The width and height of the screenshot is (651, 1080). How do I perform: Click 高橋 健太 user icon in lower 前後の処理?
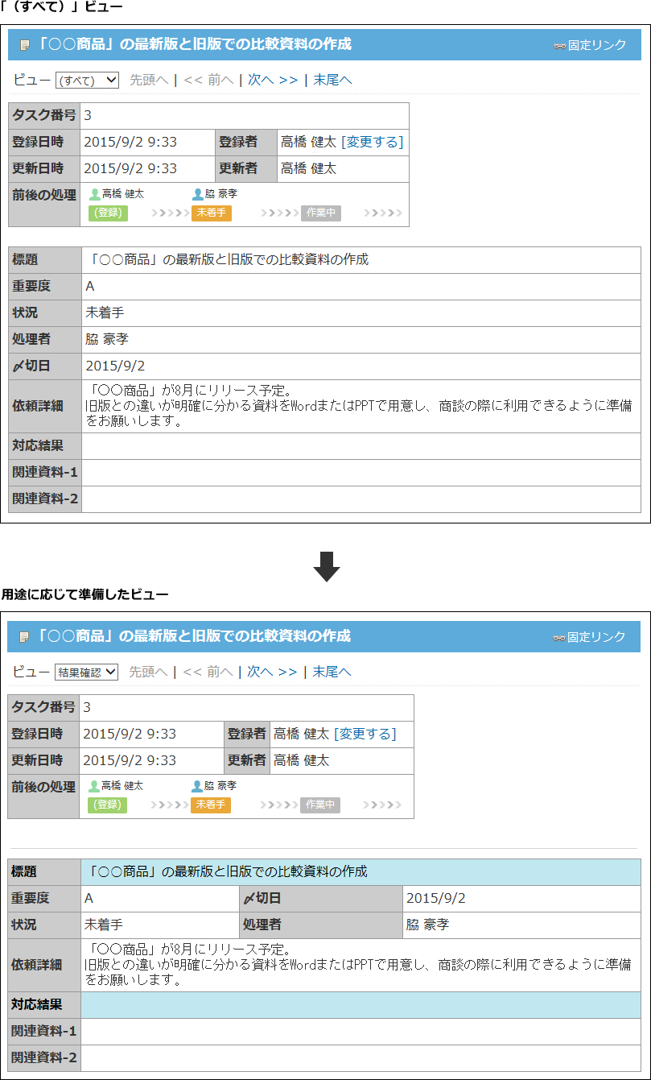(94, 786)
